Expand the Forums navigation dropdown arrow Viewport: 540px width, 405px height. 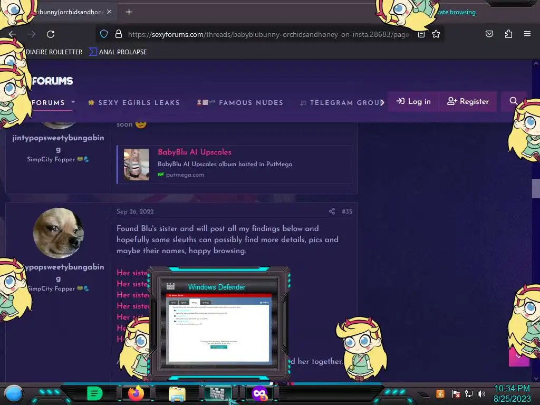(x=73, y=102)
